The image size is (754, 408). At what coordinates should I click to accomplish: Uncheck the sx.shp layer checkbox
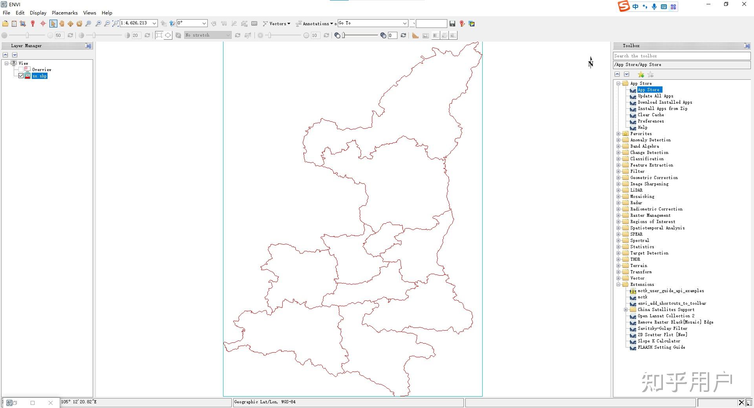tap(21, 76)
